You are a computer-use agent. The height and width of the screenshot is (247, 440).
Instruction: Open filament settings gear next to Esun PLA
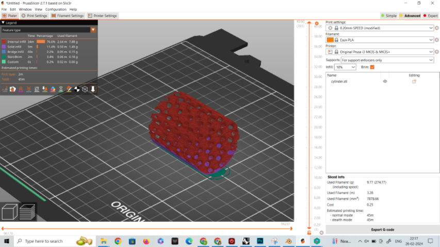pyautogui.click(x=436, y=40)
